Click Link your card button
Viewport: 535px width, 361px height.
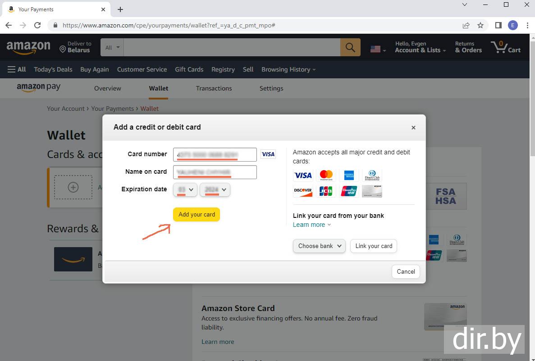[x=374, y=246]
